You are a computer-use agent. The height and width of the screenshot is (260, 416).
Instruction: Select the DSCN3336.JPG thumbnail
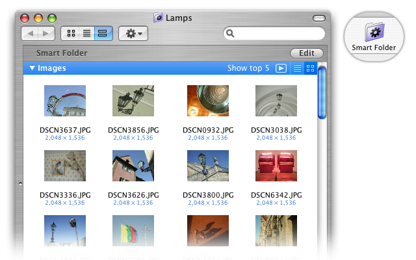pyautogui.click(x=65, y=166)
